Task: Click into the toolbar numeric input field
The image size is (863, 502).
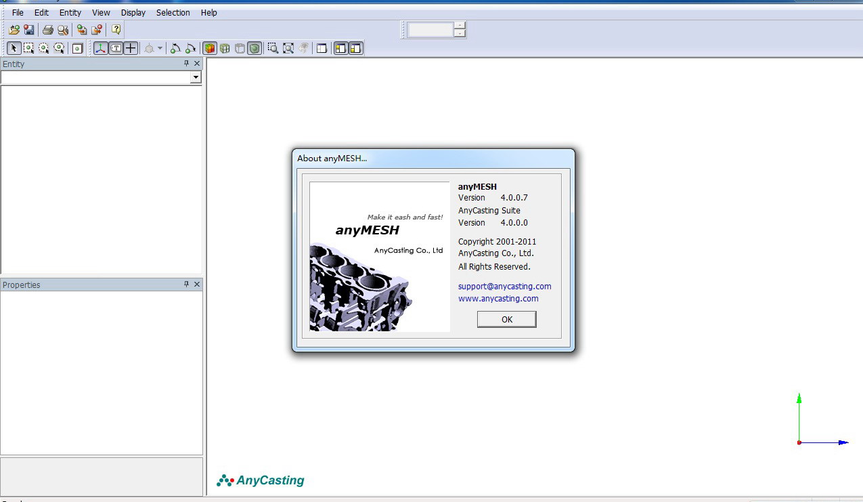Action: point(430,30)
